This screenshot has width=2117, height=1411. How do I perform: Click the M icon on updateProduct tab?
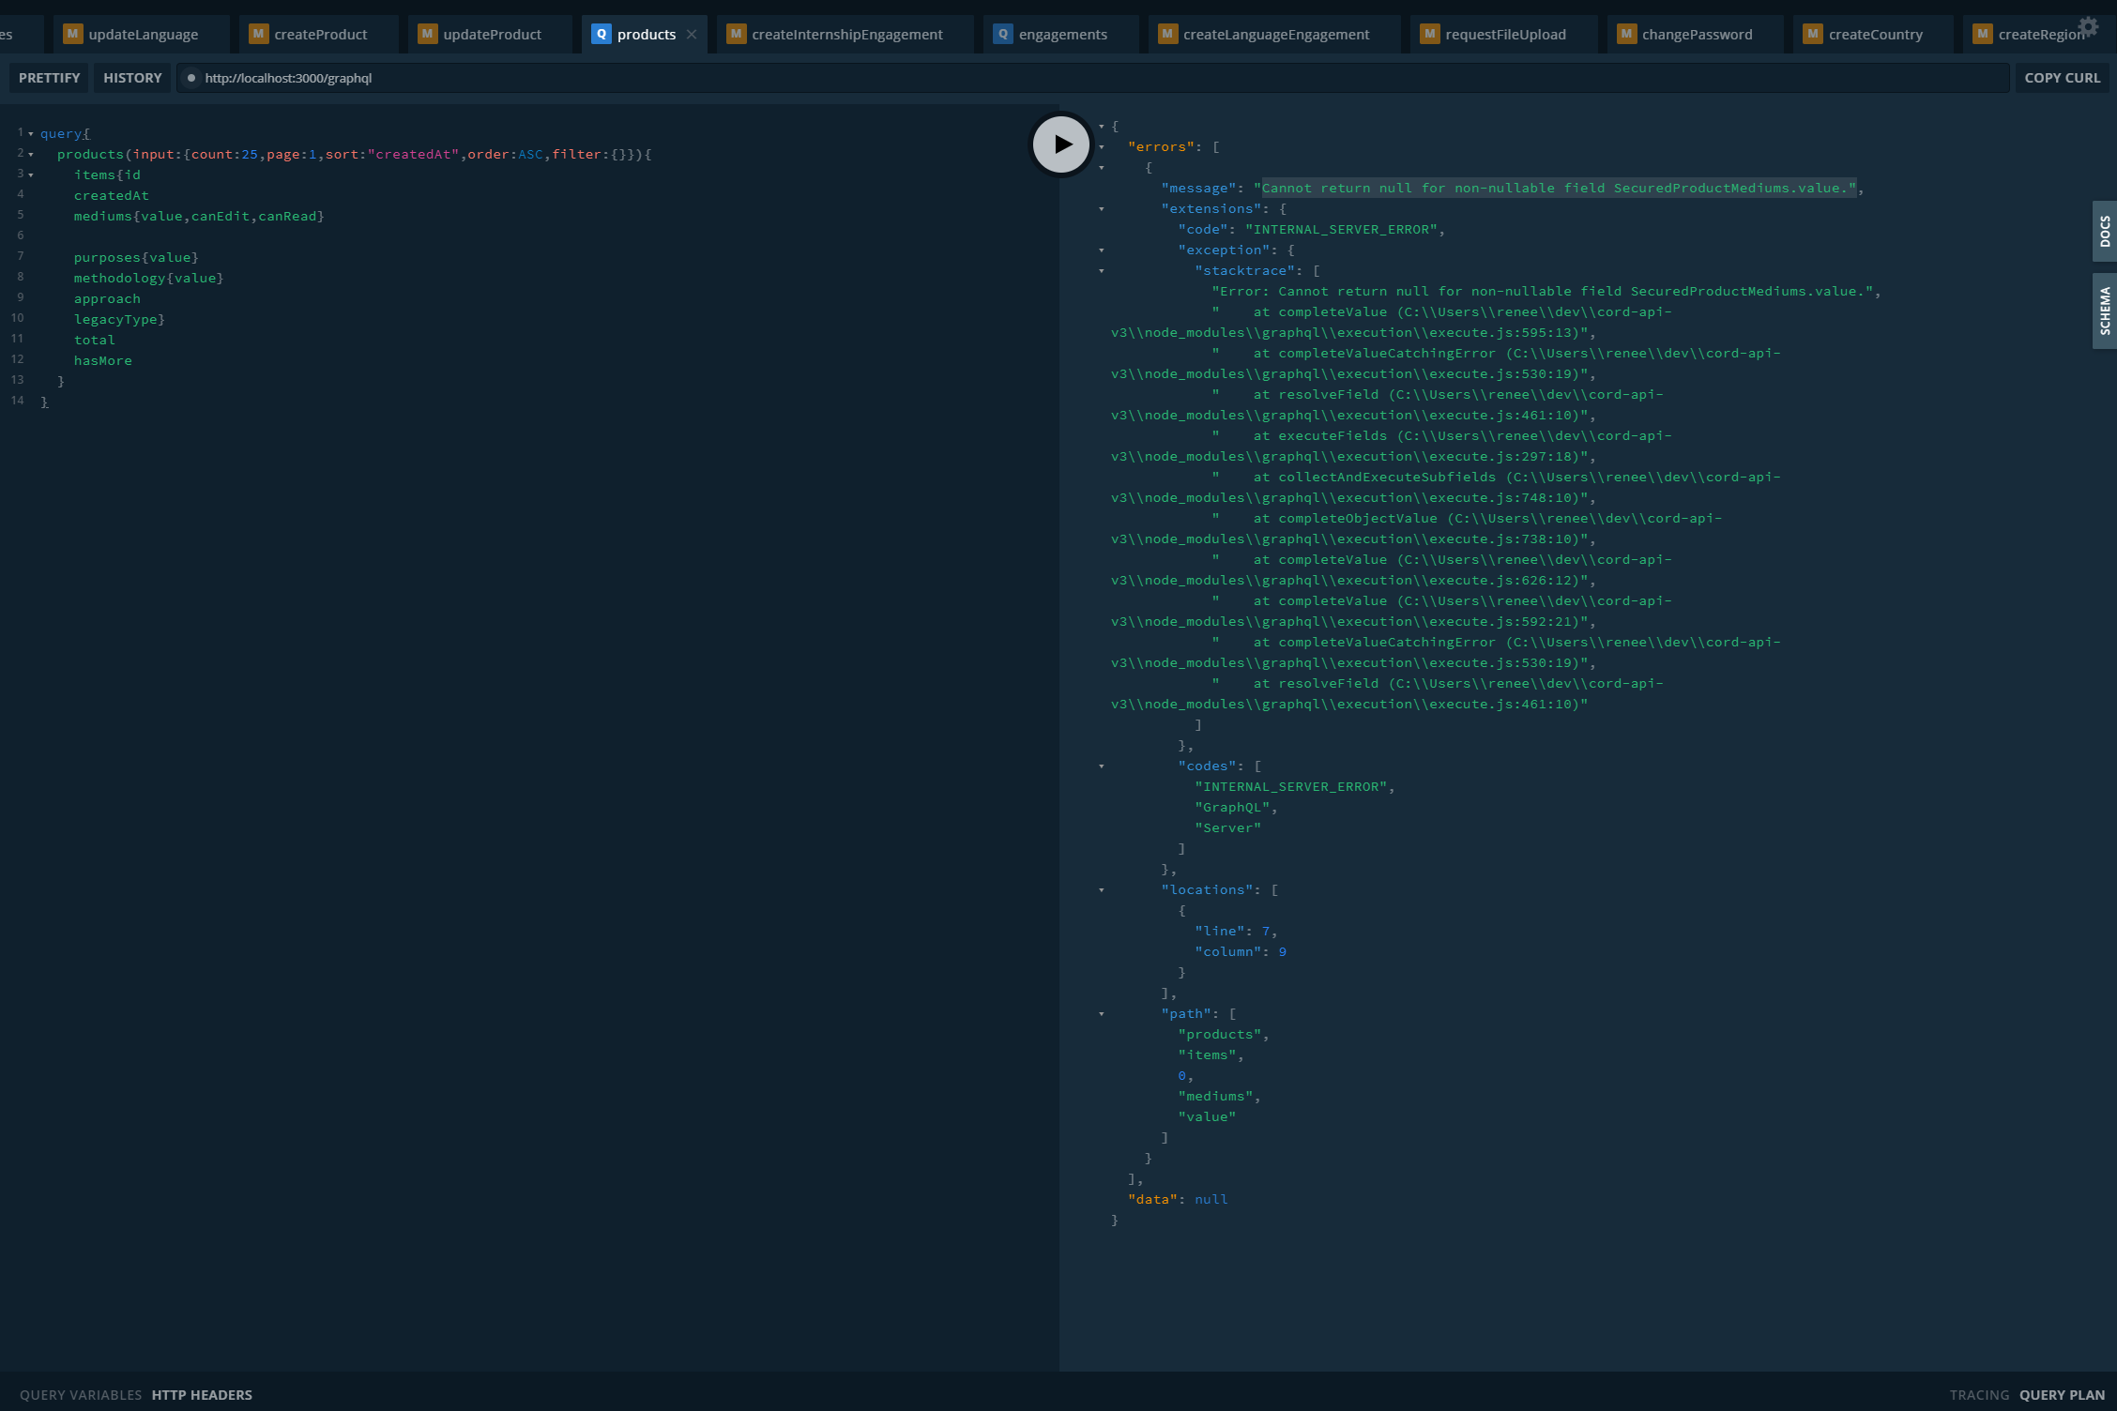click(x=427, y=34)
